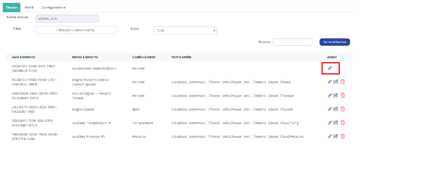Click into the Ricerca search box
The image size is (441, 179).
coord(292,42)
